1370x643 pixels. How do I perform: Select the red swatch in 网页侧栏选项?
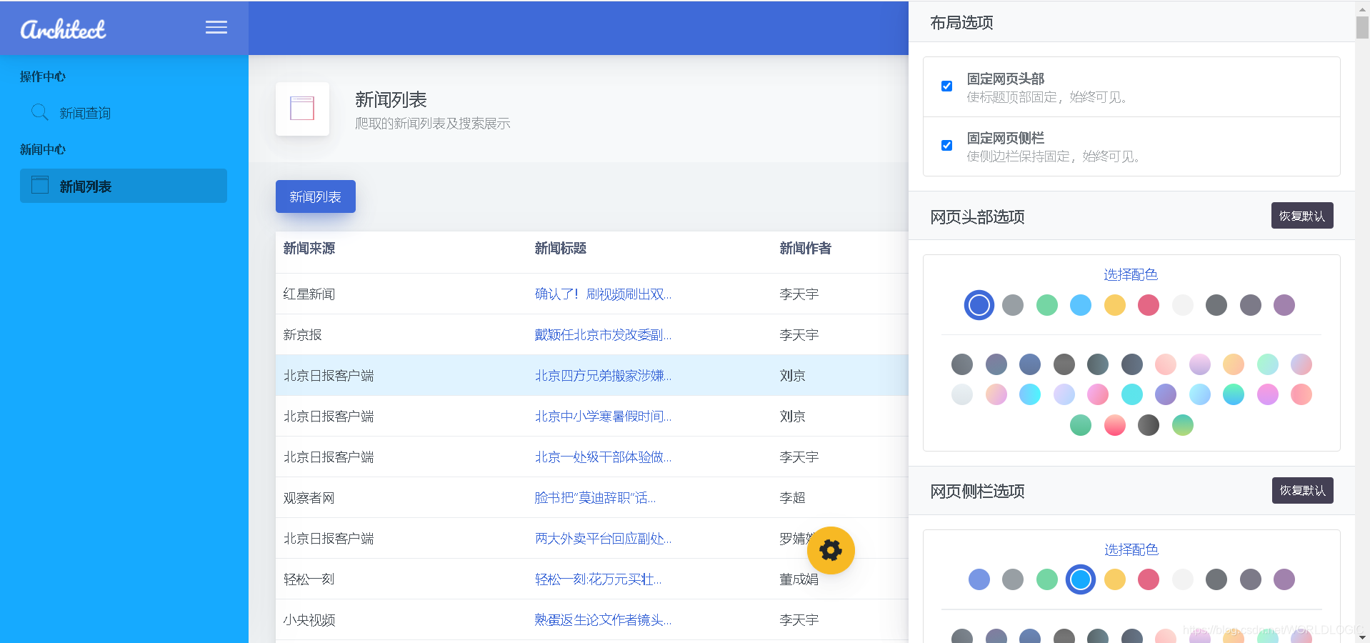(1149, 579)
